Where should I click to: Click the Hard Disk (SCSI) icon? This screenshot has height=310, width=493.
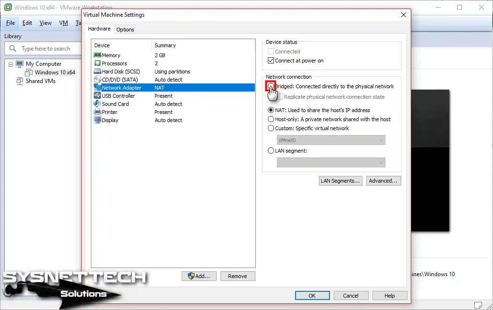(98, 72)
